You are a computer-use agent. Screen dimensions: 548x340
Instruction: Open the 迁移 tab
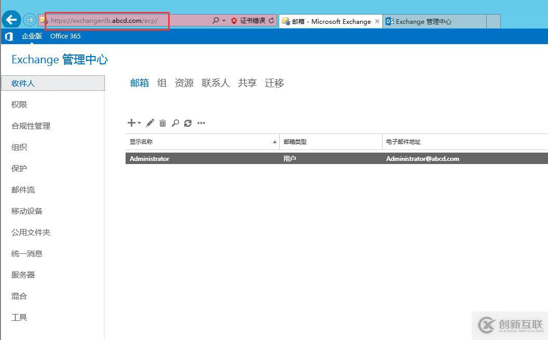274,83
